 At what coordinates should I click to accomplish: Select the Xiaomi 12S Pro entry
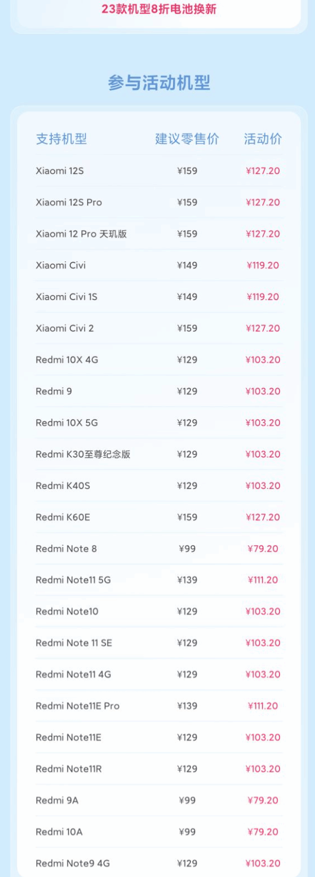click(159, 202)
